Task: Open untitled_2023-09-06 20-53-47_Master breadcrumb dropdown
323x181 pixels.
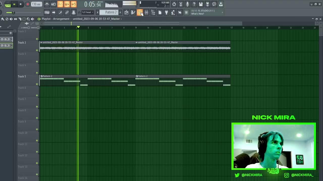Action: coord(96,19)
